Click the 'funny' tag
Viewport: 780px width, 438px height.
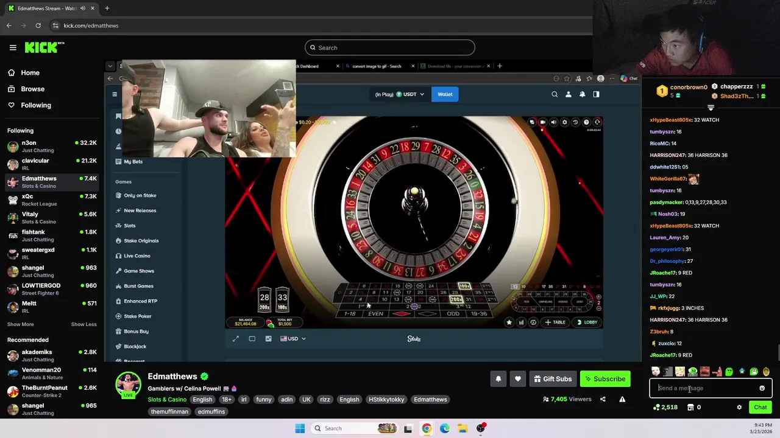tap(264, 400)
